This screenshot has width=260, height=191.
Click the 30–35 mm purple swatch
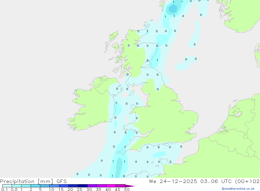[x=92, y=186]
